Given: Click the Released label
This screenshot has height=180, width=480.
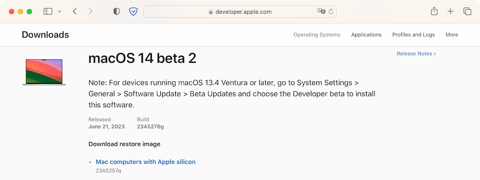Looking at the screenshot, I should (99, 120).
